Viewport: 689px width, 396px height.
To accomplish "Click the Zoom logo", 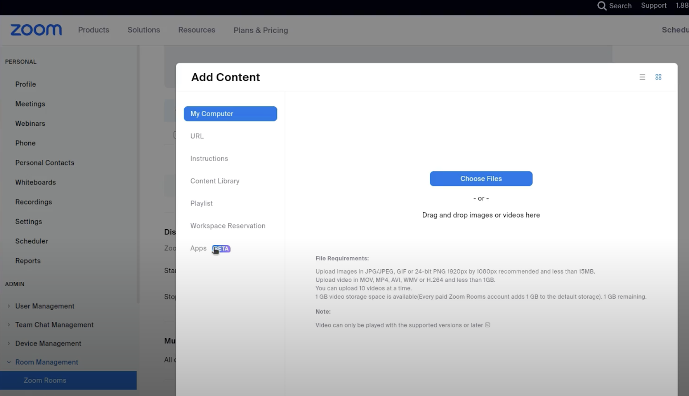I will tap(36, 30).
